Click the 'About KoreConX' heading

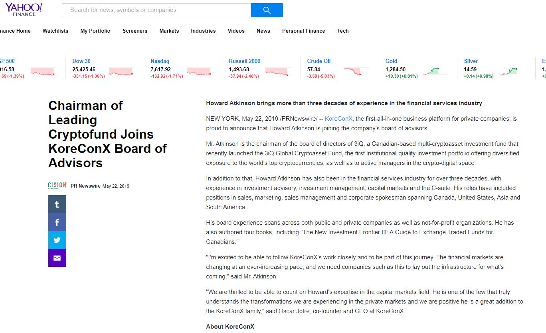click(230, 327)
